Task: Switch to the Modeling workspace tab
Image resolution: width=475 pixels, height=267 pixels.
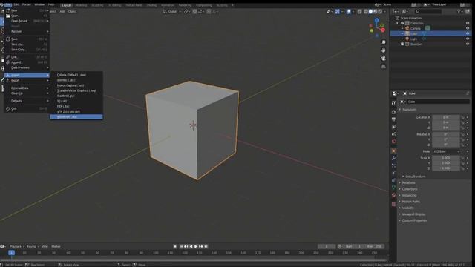Action: pyautogui.click(x=81, y=5)
